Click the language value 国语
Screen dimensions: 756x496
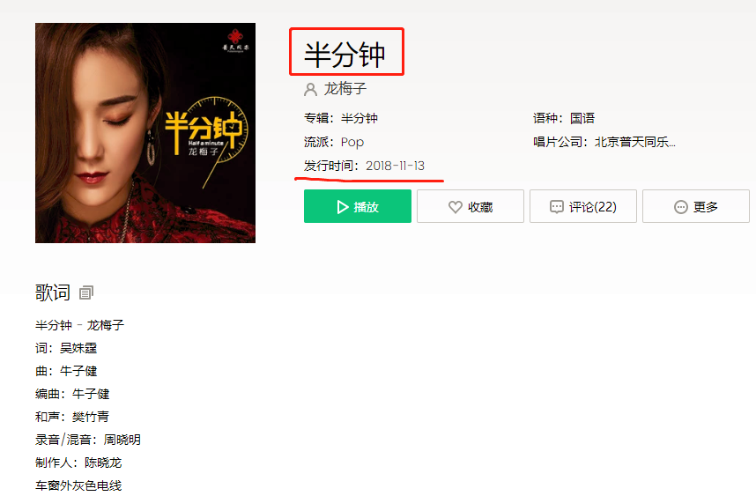pyautogui.click(x=582, y=118)
